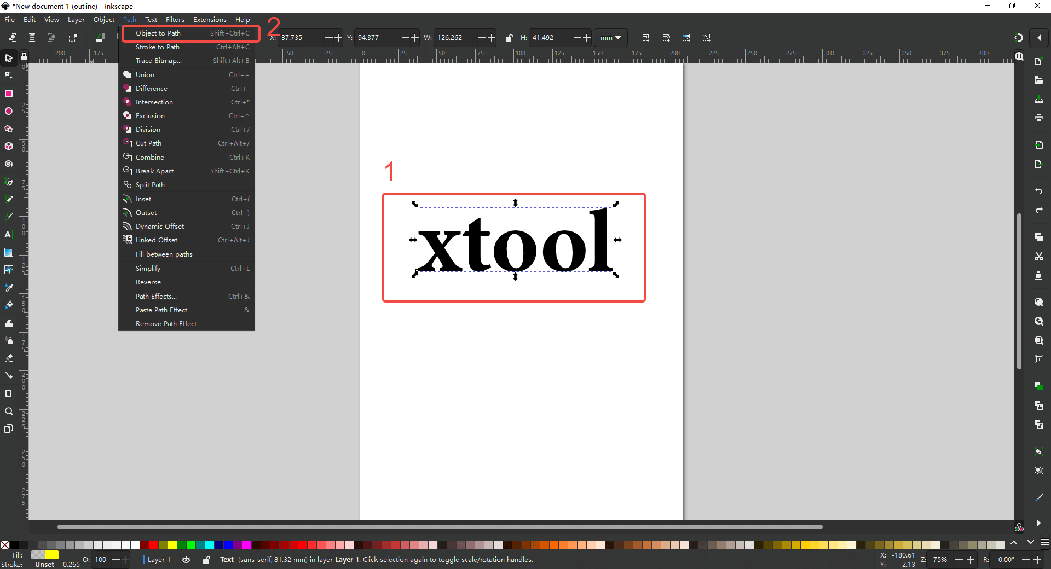
Task: Select the Text tool
Action: 9,235
